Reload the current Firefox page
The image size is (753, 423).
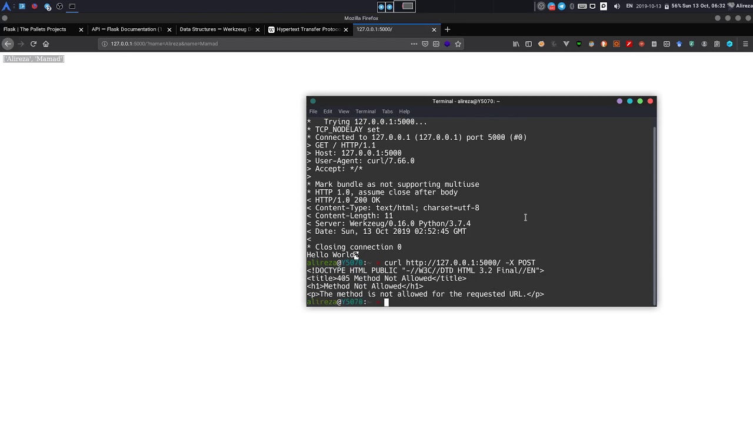[x=34, y=43]
